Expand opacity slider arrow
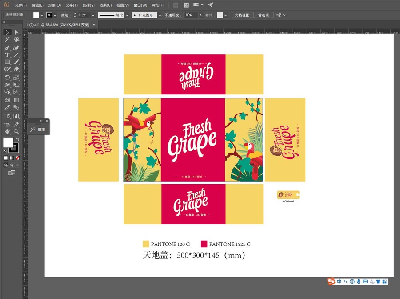Screen dimensions: 400x299 201,15
